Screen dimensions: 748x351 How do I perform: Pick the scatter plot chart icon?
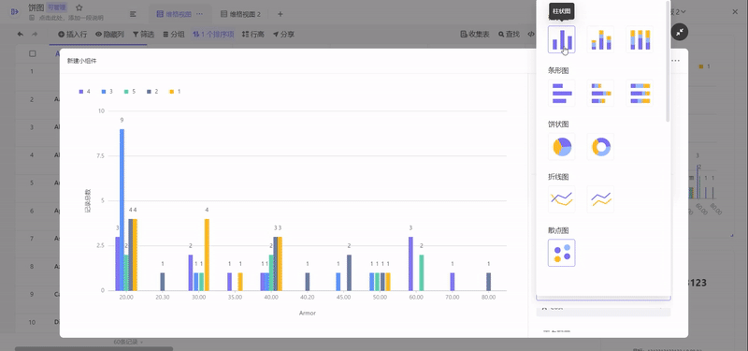tap(562, 253)
